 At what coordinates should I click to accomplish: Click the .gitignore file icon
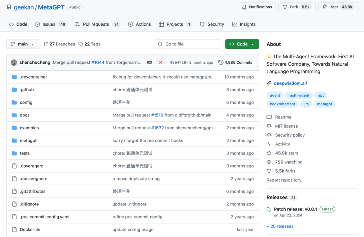[14, 204]
